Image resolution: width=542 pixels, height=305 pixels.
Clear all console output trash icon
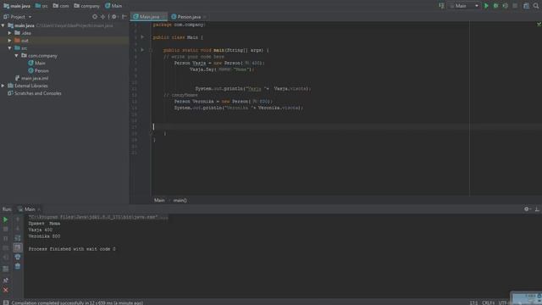pyautogui.click(x=18, y=266)
